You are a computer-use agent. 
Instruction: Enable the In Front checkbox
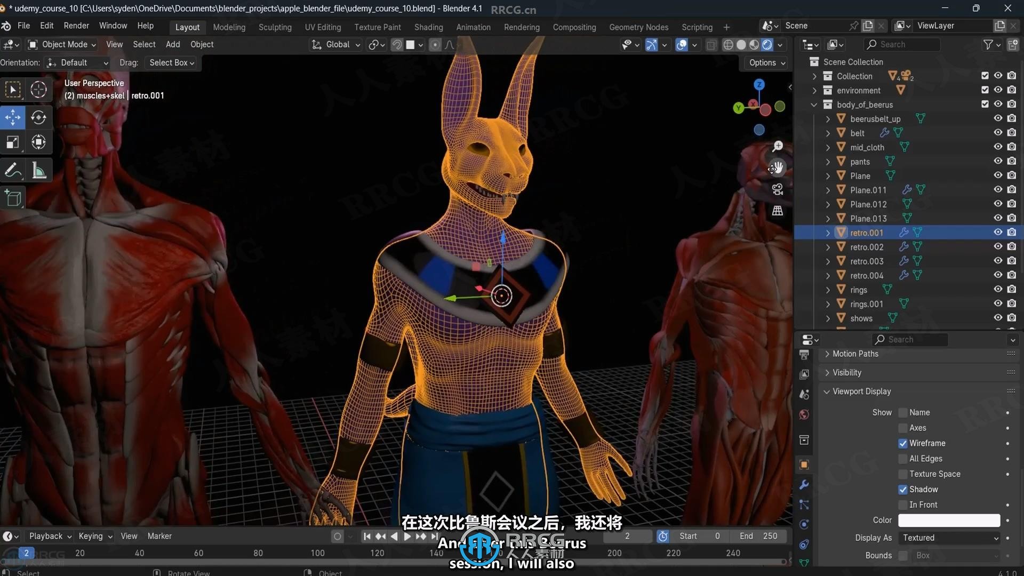tap(903, 505)
